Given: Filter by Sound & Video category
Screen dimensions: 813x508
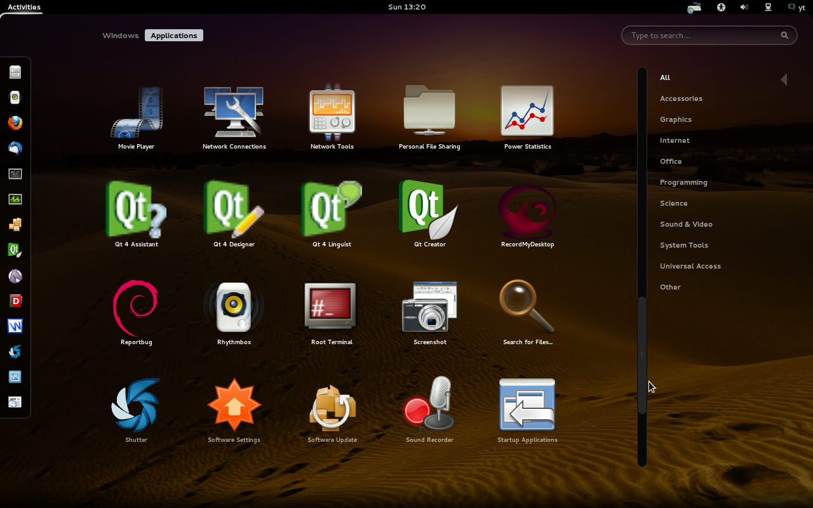Looking at the screenshot, I should [686, 224].
